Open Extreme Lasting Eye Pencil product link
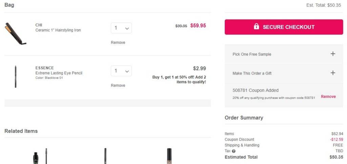 pyautogui.click(x=59, y=73)
